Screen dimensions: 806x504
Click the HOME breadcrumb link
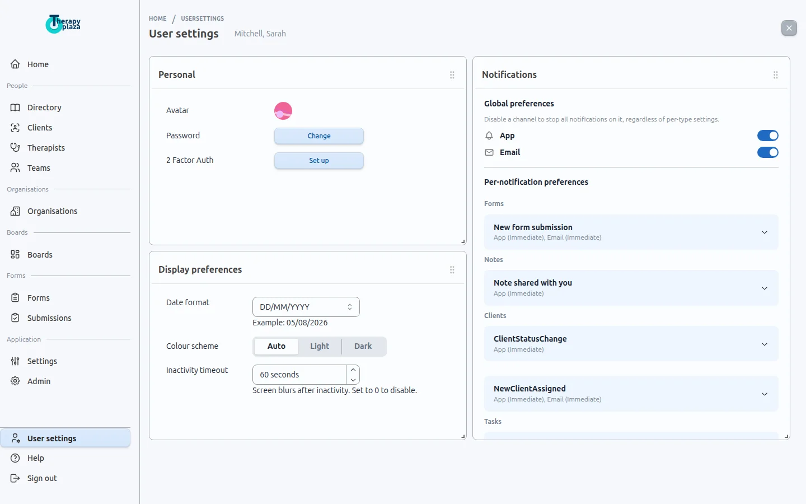pos(158,18)
